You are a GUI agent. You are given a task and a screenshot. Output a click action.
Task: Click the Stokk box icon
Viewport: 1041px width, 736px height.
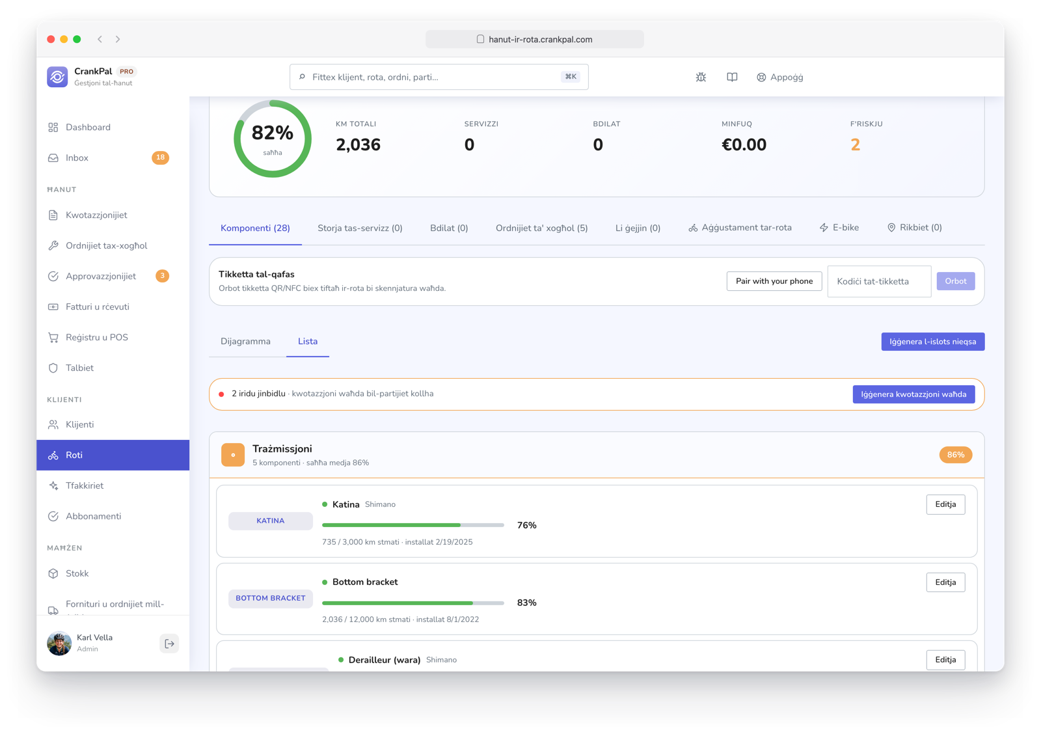click(x=53, y=574)
